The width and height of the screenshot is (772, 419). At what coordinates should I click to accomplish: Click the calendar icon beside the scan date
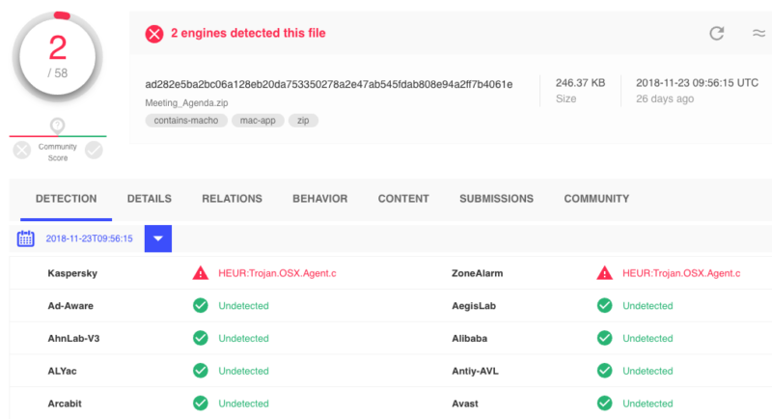pyautogui.click(x=26, y=238)
